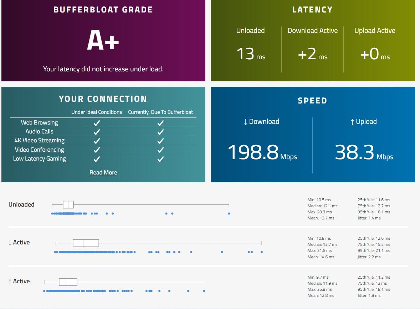This screenshot has width=420, height=309.
Task: Click the Unloaded 95th %ile: 16.1 ms stat
Action: point(374,212)
